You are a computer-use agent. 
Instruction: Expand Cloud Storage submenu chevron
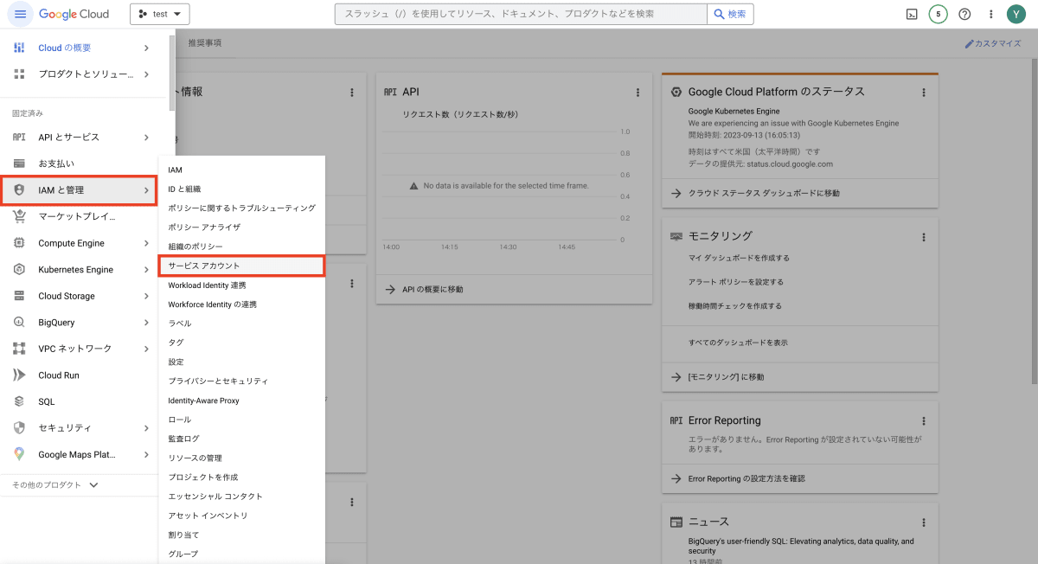[x=146, y=296]
